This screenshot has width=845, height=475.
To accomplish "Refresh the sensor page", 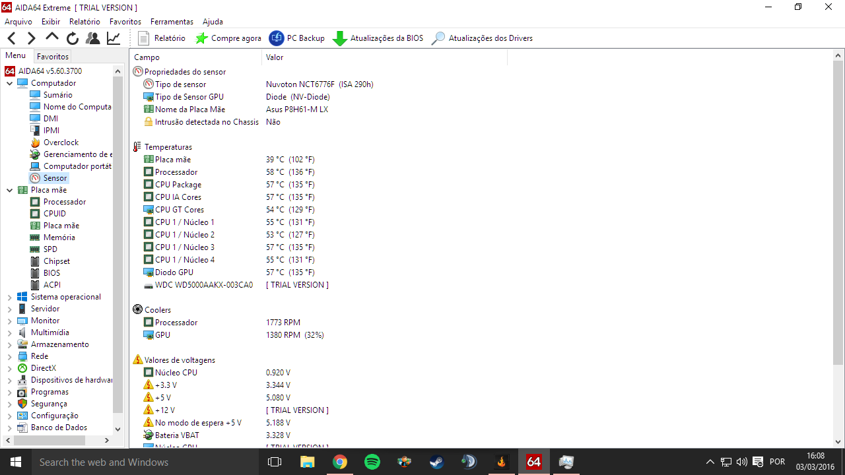I will [x=73, y=38].
